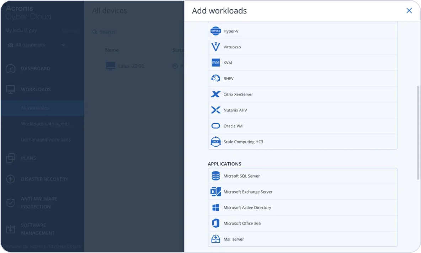Select the Nutanix AHV icon
The width and height of the screenshot is (421, 253).
[215, 110]
